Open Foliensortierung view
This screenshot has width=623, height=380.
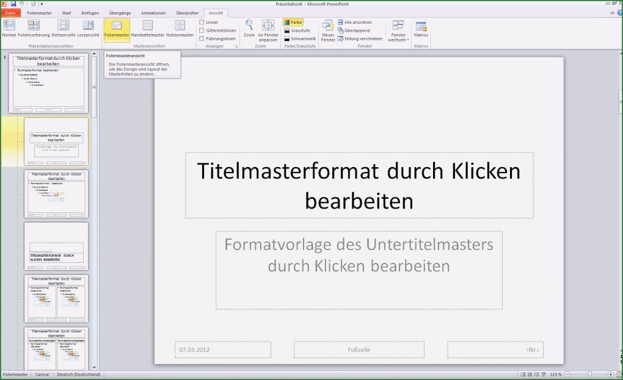(x=34, y=29)
